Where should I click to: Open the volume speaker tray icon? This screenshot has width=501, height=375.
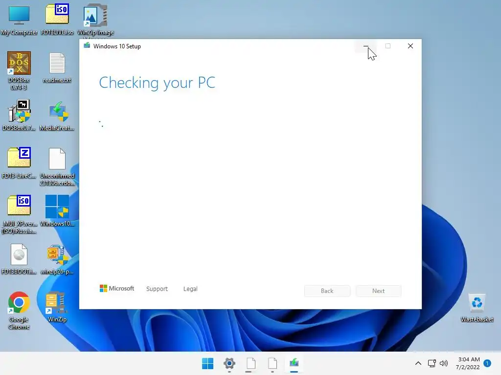point(443,363)
